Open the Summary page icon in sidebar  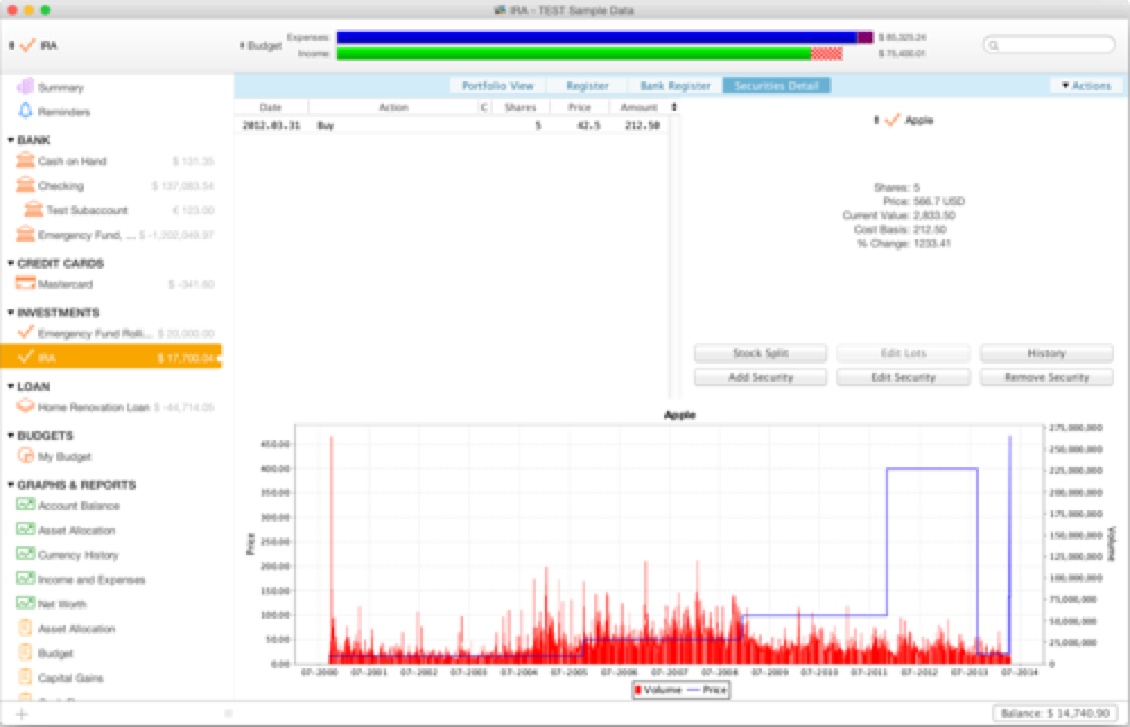25,87
